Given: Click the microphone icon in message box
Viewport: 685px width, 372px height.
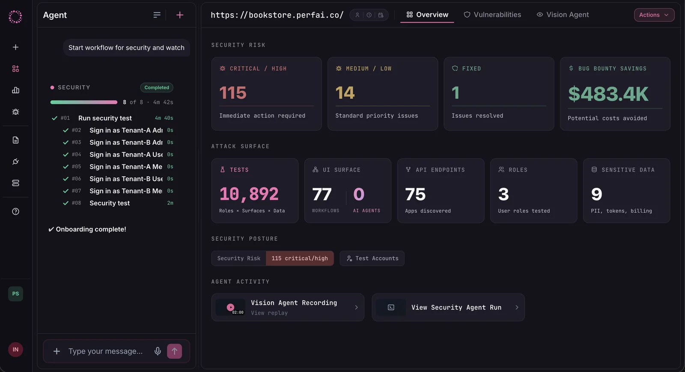Looking at the screenshot, I should [158, 351].
